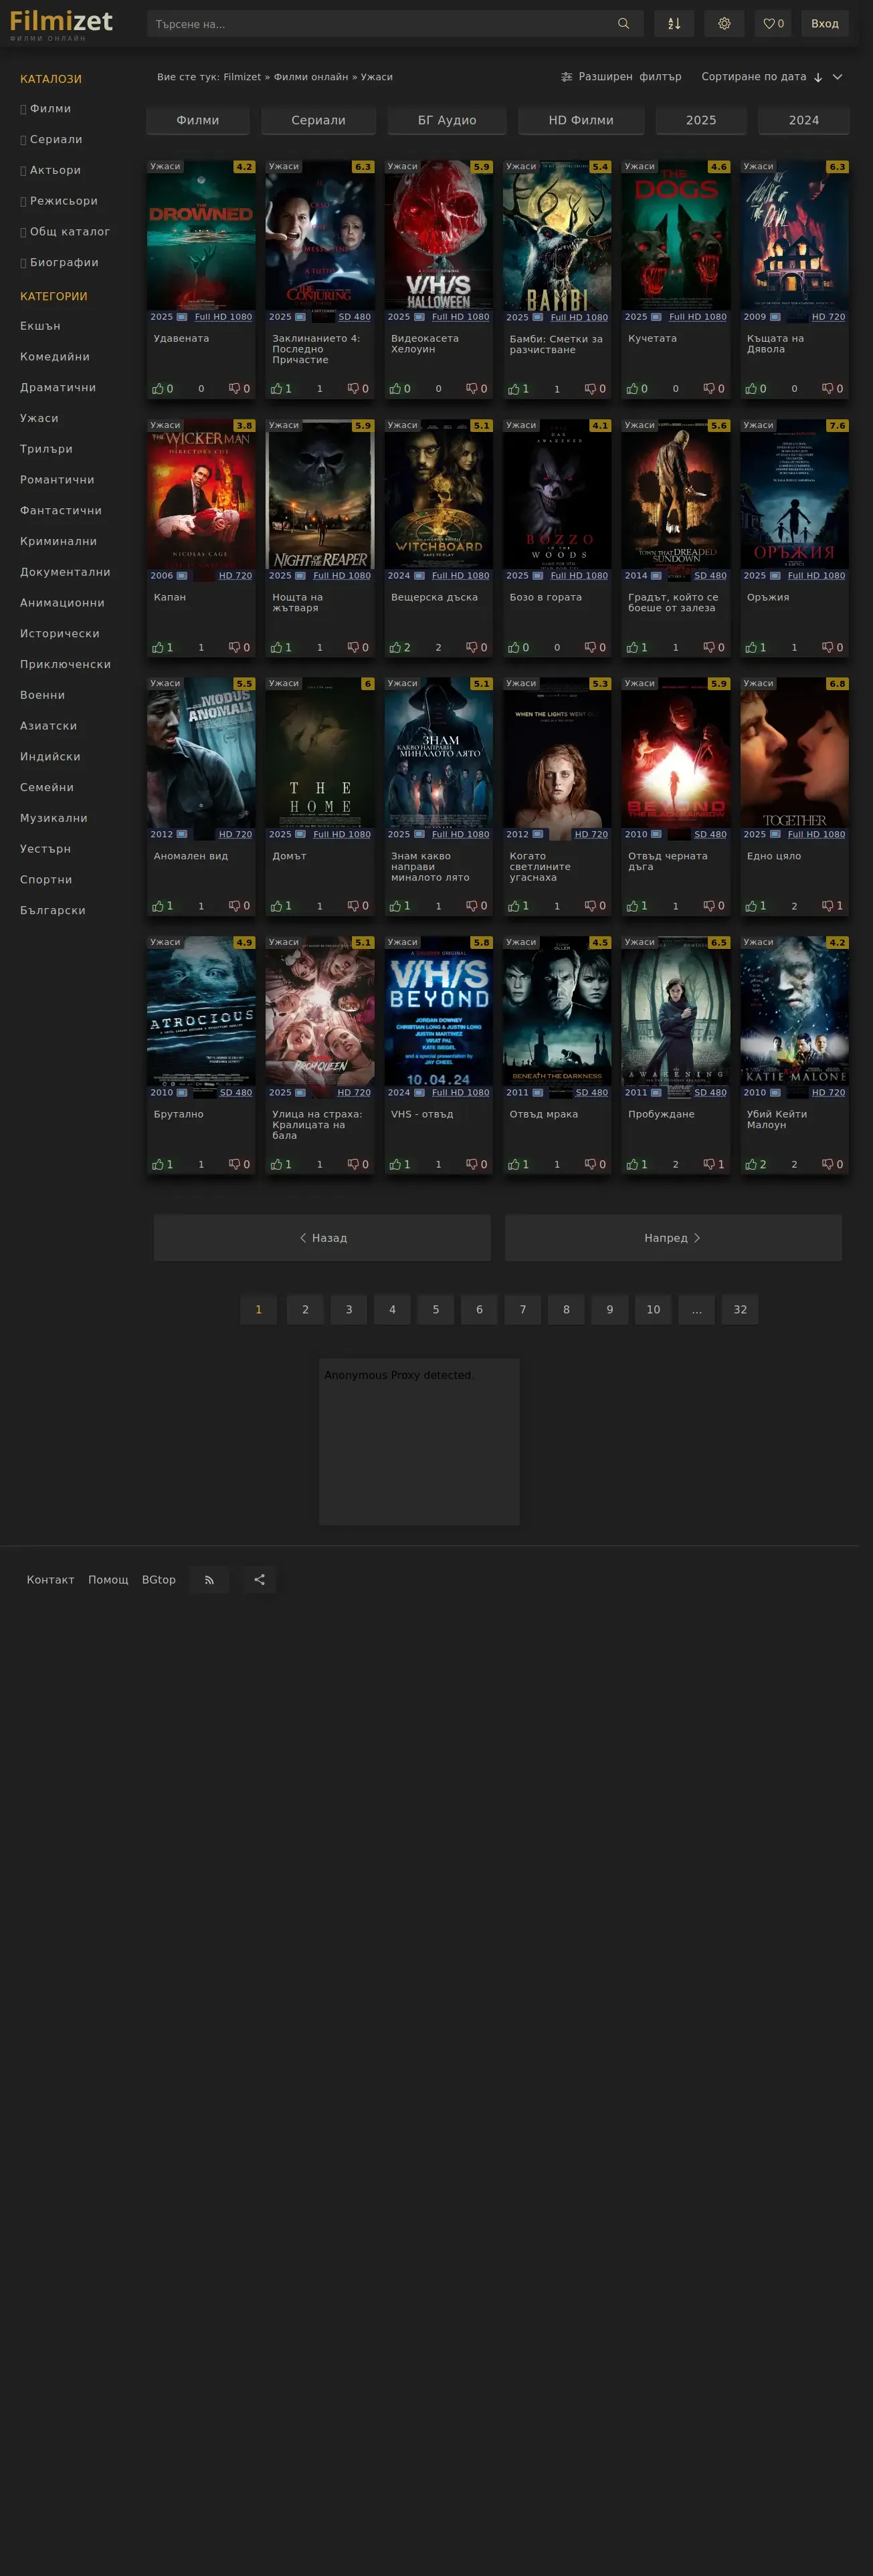This screenshot has width=873, height=2576.
Task: Thumbs up Убий Кейти Малоун
Action: (751, 1165)
